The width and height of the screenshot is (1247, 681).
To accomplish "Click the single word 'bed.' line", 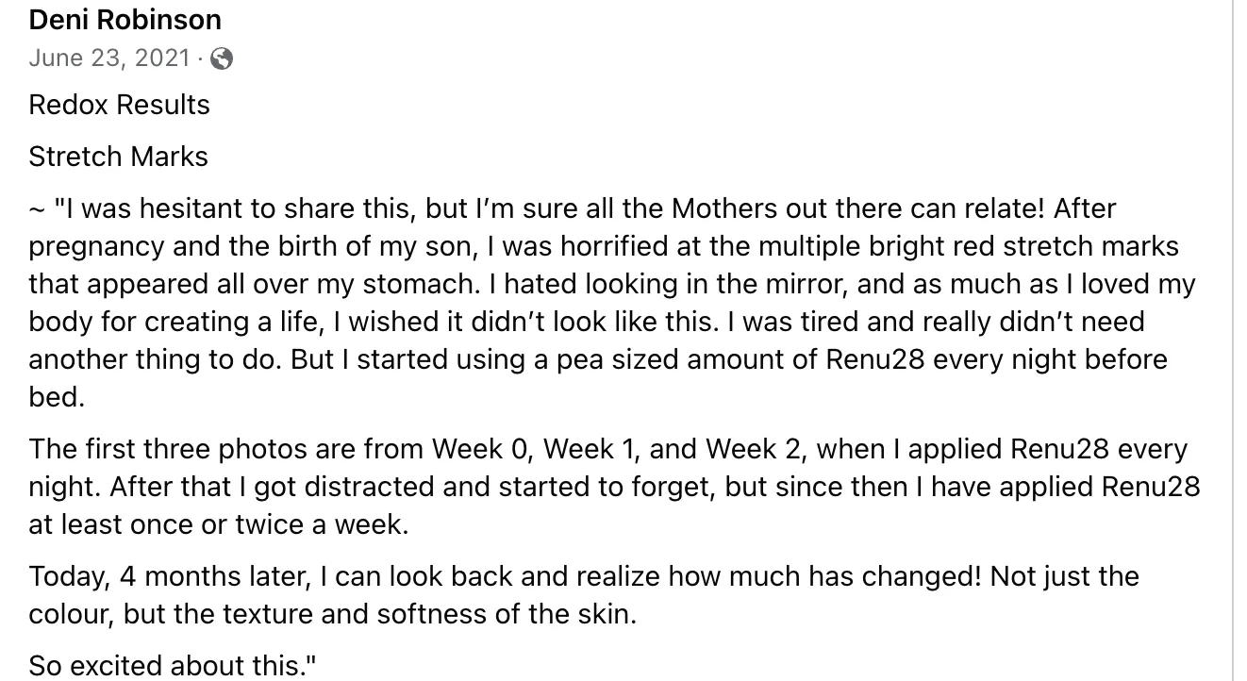I will pos(57,397).
